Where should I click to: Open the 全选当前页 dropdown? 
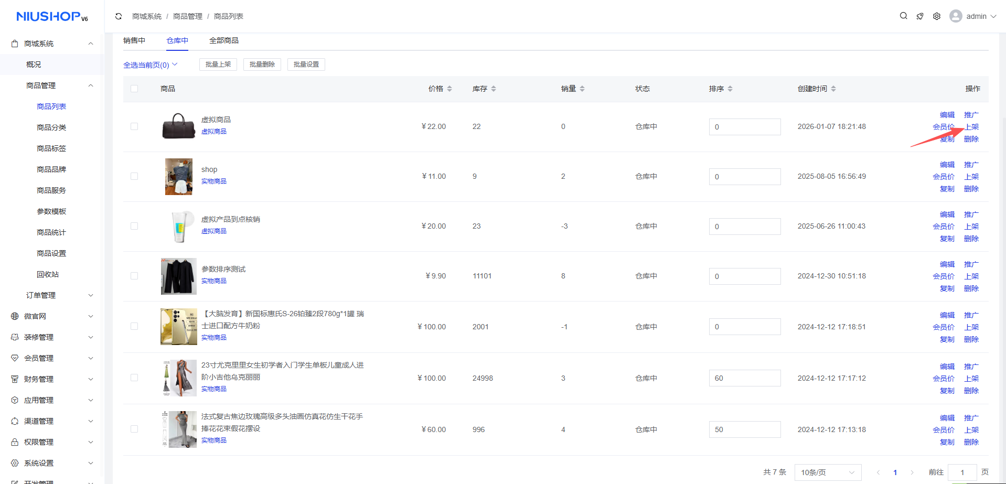pyautogui.click(x=151, y=64)
